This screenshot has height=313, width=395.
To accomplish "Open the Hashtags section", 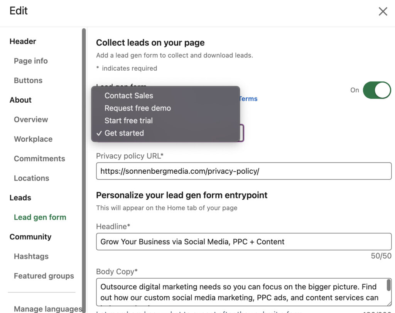I will tap(31, 256).
